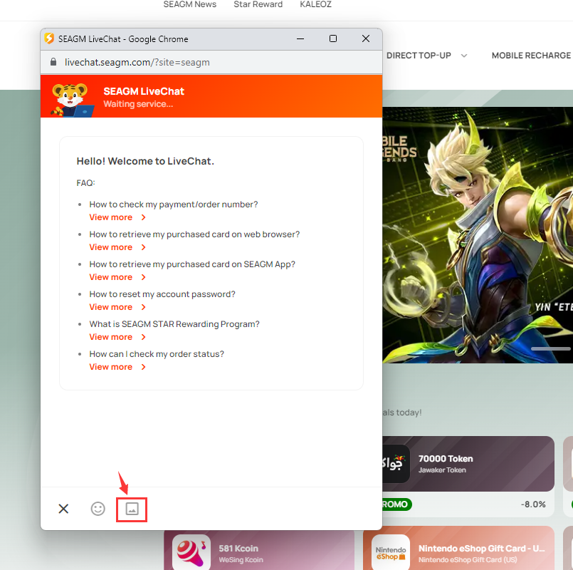Click the banner carousel indicator bar

tap(550, 348)
